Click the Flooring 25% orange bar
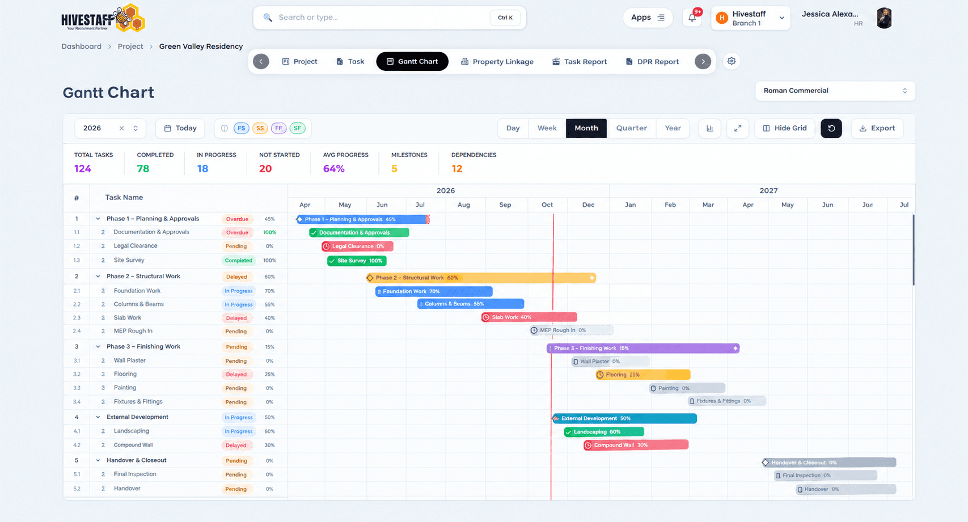The width and height of the screenshot is (968, 522). tap(643, 375)
